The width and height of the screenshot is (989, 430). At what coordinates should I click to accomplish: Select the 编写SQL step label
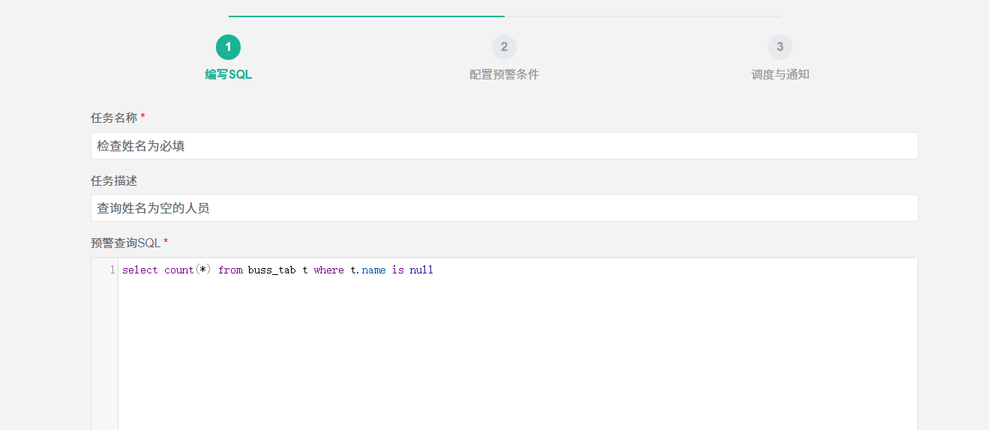pyautogui.click(x=228, y=75)
